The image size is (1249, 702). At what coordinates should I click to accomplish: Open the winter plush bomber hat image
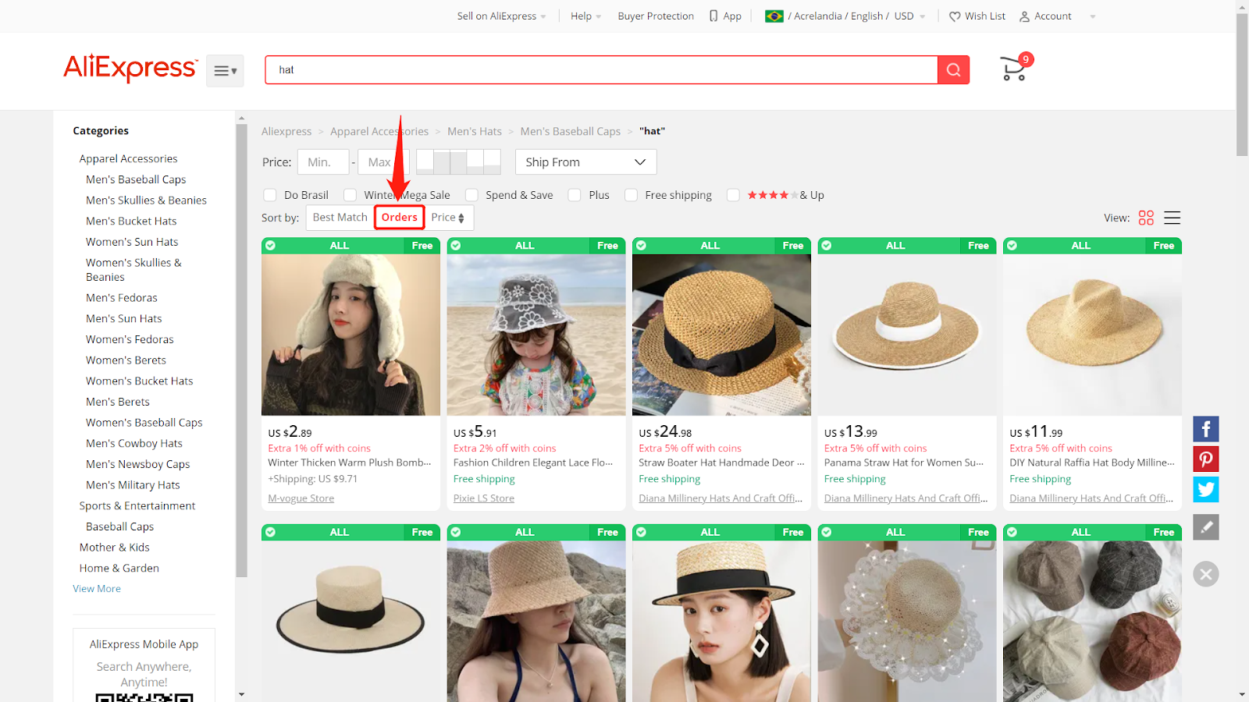pos(351,335)
